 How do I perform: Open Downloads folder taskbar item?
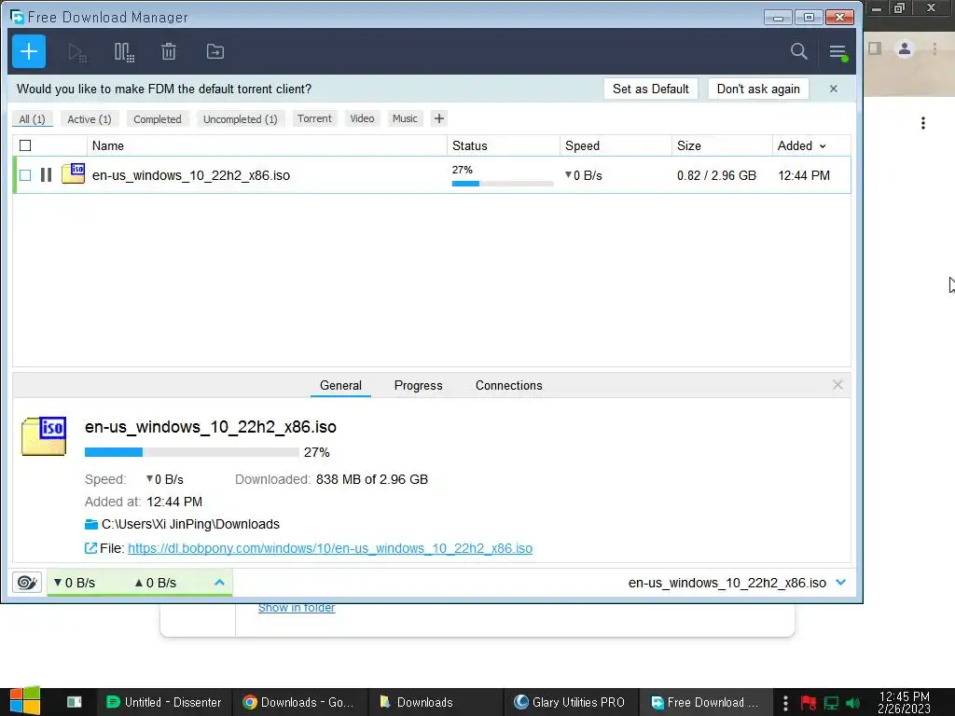pyautogui.click(x=436, y=702)
